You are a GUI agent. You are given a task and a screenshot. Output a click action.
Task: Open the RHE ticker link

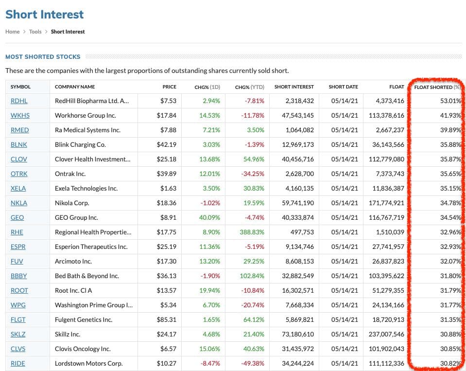tap(17, 232)
